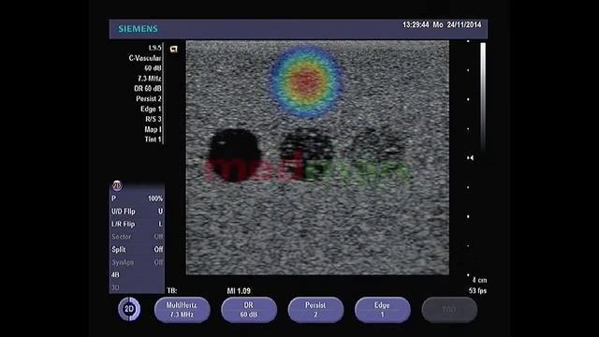Image resolution: width=599 pixels, height=337 pixels.
Task: Click the 4 cm depth readout
Action: 479,280
